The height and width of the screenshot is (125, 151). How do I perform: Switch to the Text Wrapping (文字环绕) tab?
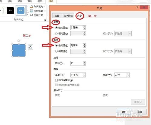click(68, 16)
